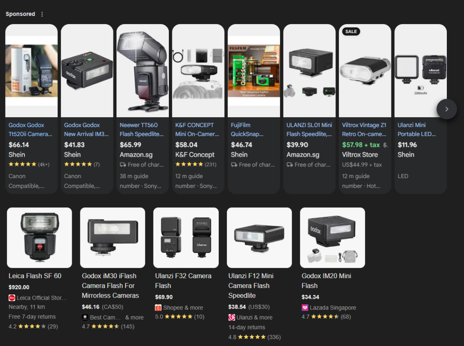This screenshot has width=464, height=346.
Task: Click the Lazada Singapore logo icon
Action: coord(305,307)
